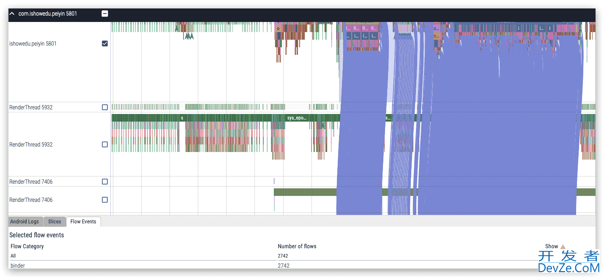
Task: Click the com.ishowedu.peiyin 5801 process title
Action: click(x=48, y=14)
